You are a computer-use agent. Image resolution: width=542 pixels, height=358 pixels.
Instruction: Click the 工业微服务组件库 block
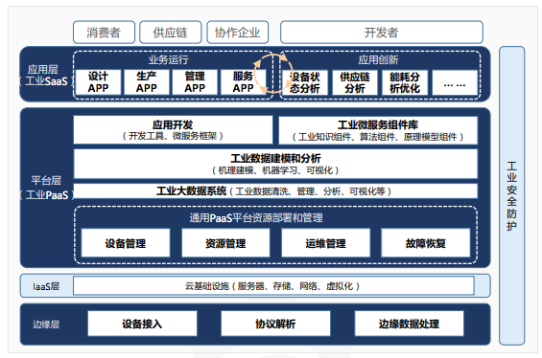coord(378,130)
